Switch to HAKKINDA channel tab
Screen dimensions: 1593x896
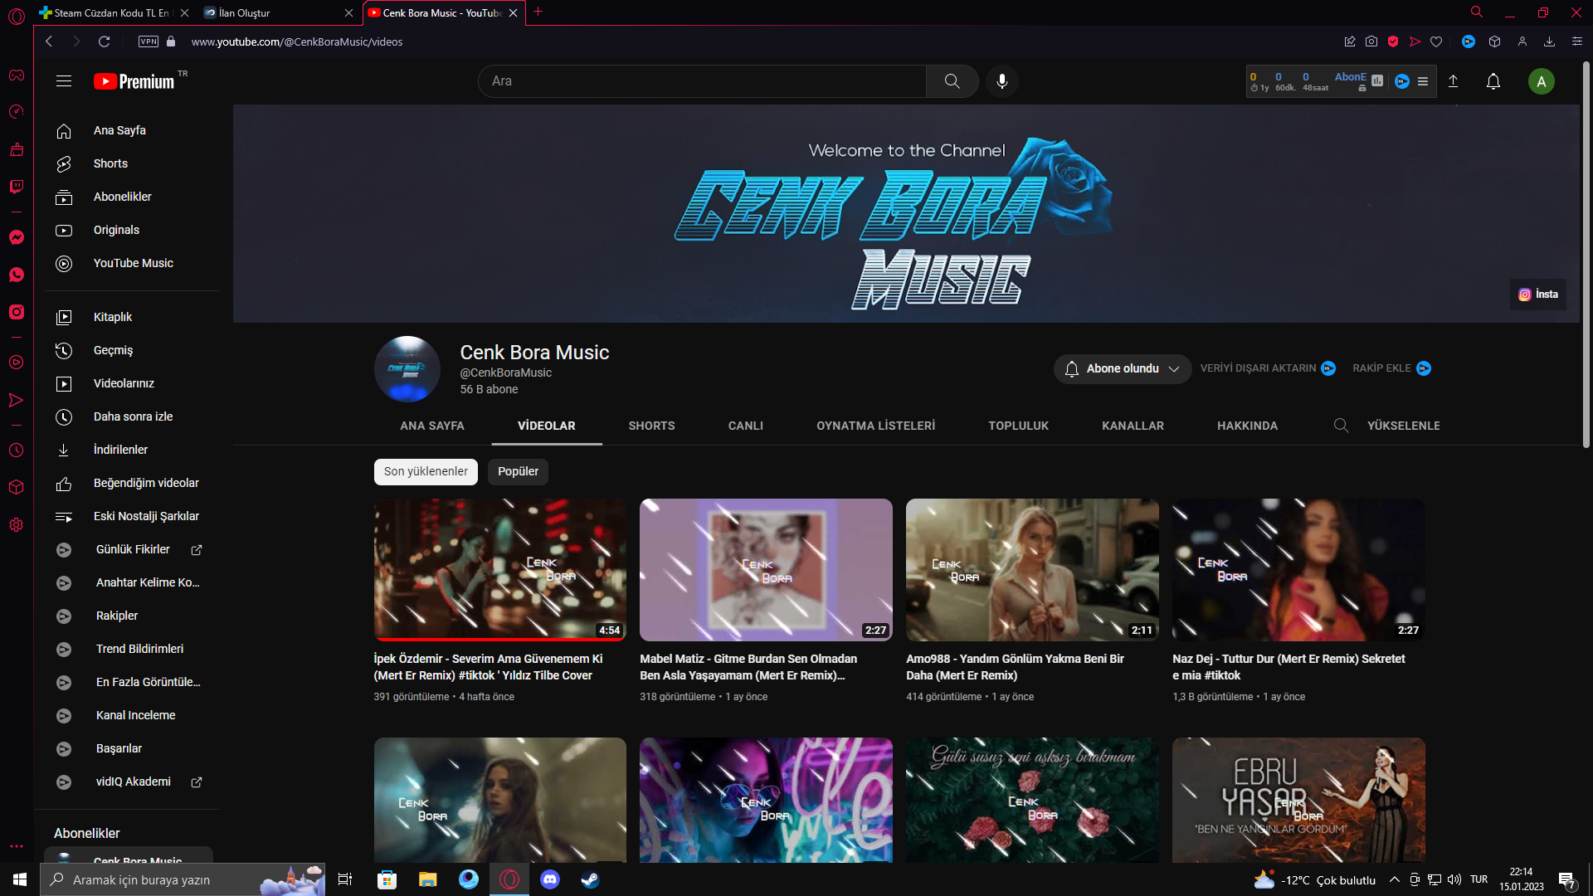pyautogui.click(x=1247, y=426)
